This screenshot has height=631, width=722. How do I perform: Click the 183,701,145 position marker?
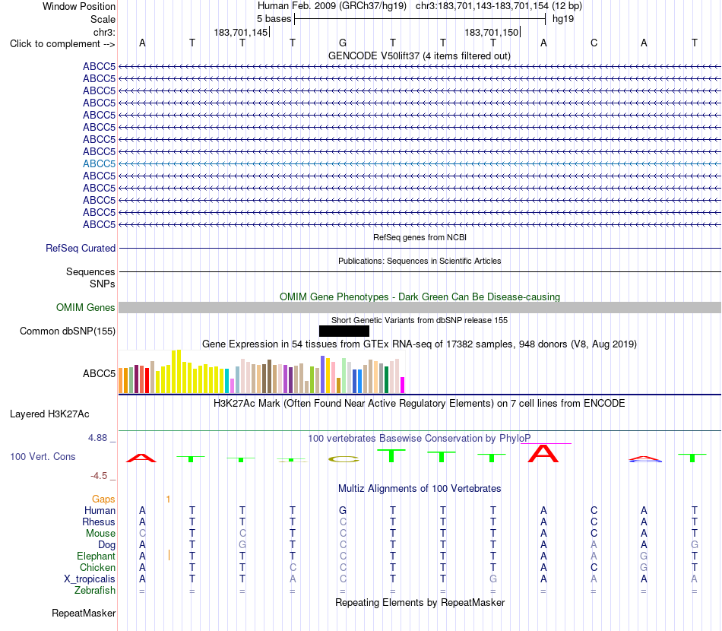[x=241, y=32]
